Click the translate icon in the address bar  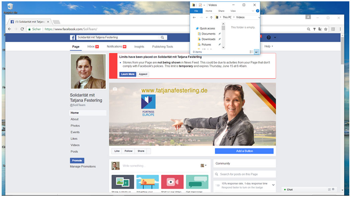coord(320,29)
